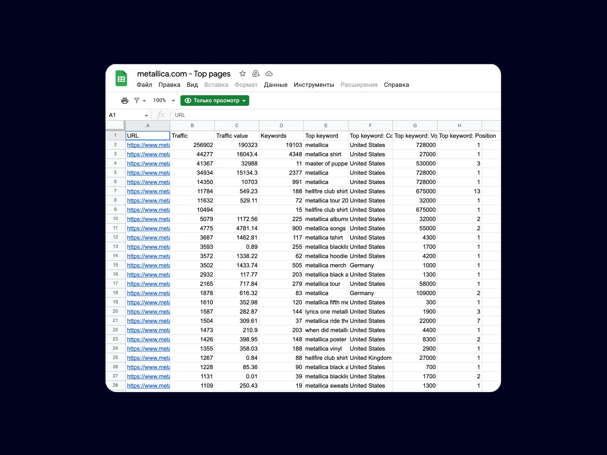Screen dimensions: 607x455
Task: Select the Top keyword header cell
Action: click(x=326, y=135)
